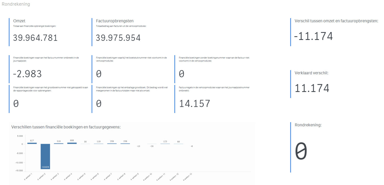Select the -2.983 missing invoice number KPI

tap(27, 74)
